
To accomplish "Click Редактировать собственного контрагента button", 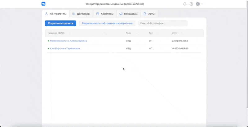I will 107,23.
